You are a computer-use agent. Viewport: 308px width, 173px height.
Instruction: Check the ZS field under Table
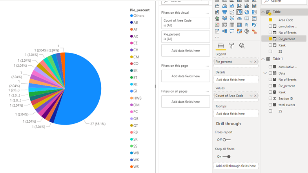[270, 52]
